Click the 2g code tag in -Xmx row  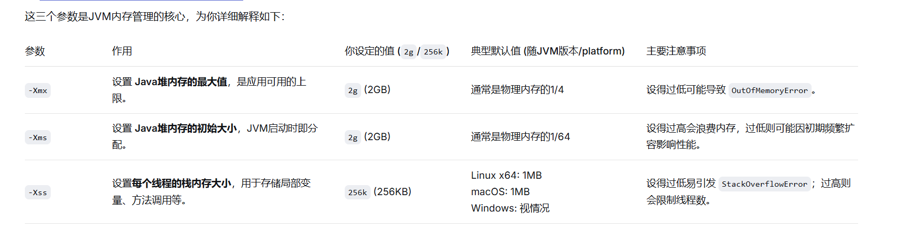(x=353, y=90)
